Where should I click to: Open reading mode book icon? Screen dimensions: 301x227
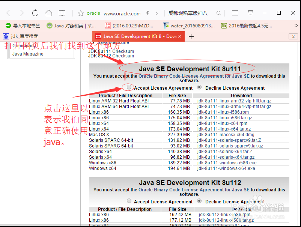[62, 13]
